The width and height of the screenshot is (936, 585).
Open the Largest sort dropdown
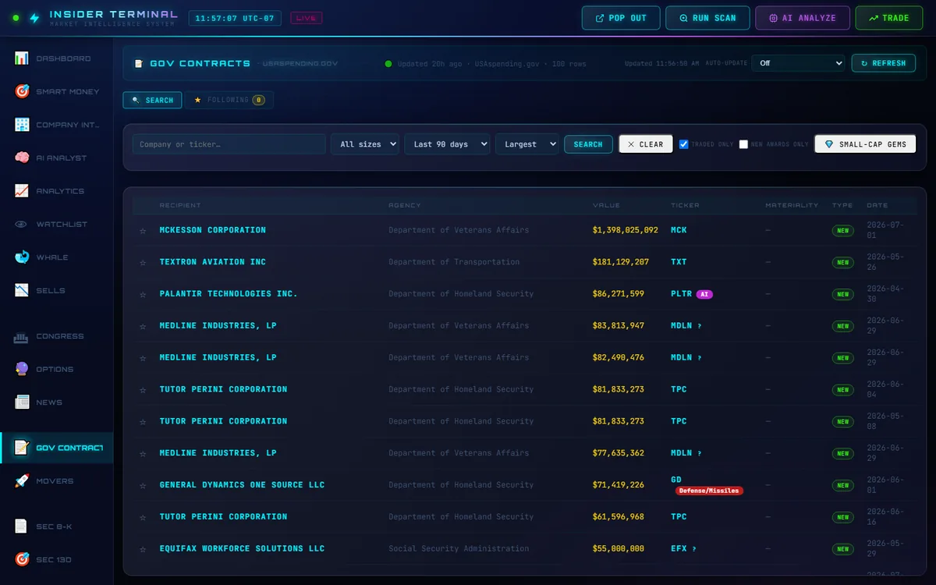click(x=526, y=144)
